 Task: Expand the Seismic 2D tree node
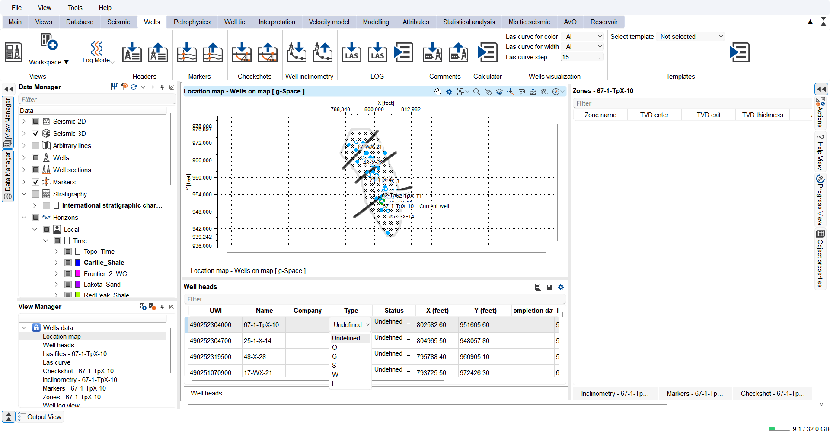tap(24, 122)
